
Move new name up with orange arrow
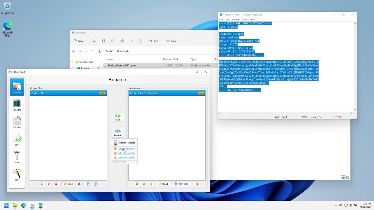point(144,184)
